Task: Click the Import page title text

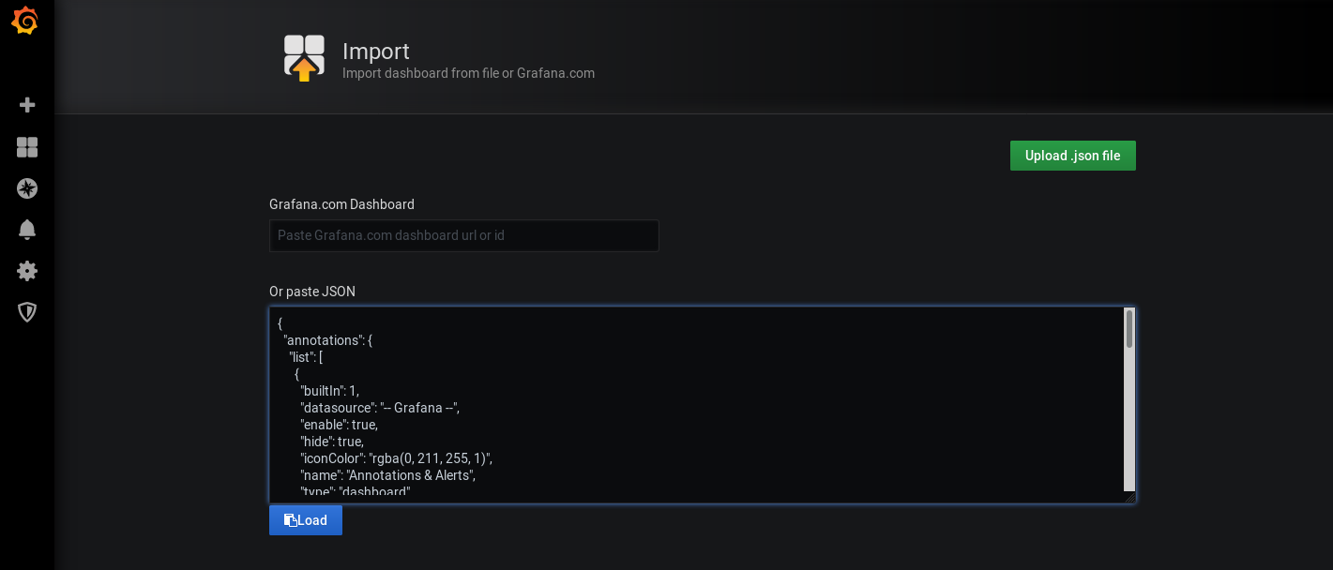Action: pos(376,51)
